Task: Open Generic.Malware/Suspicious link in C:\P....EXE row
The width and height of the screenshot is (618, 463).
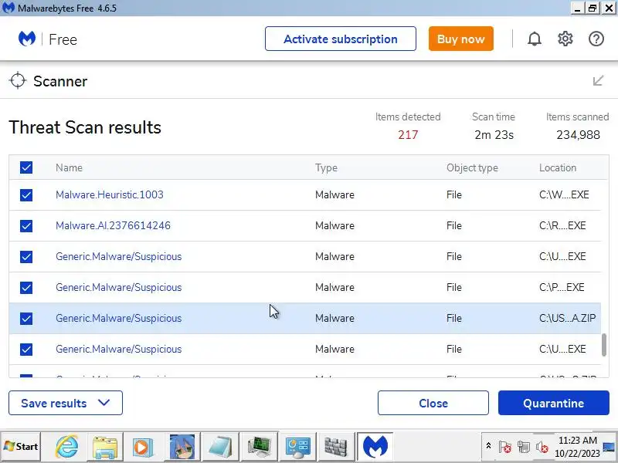Action: pyautogui.click(x=119, y=287)
